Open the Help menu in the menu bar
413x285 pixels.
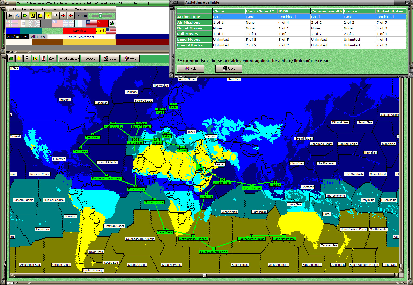[93, 9]
